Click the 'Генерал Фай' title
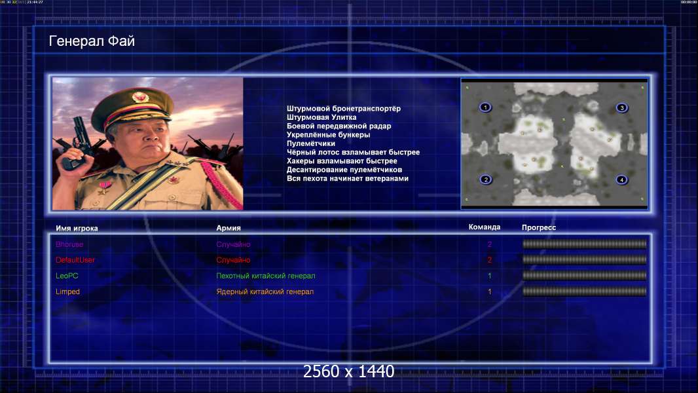Viewport: 698px width, 393px height. 92,41
